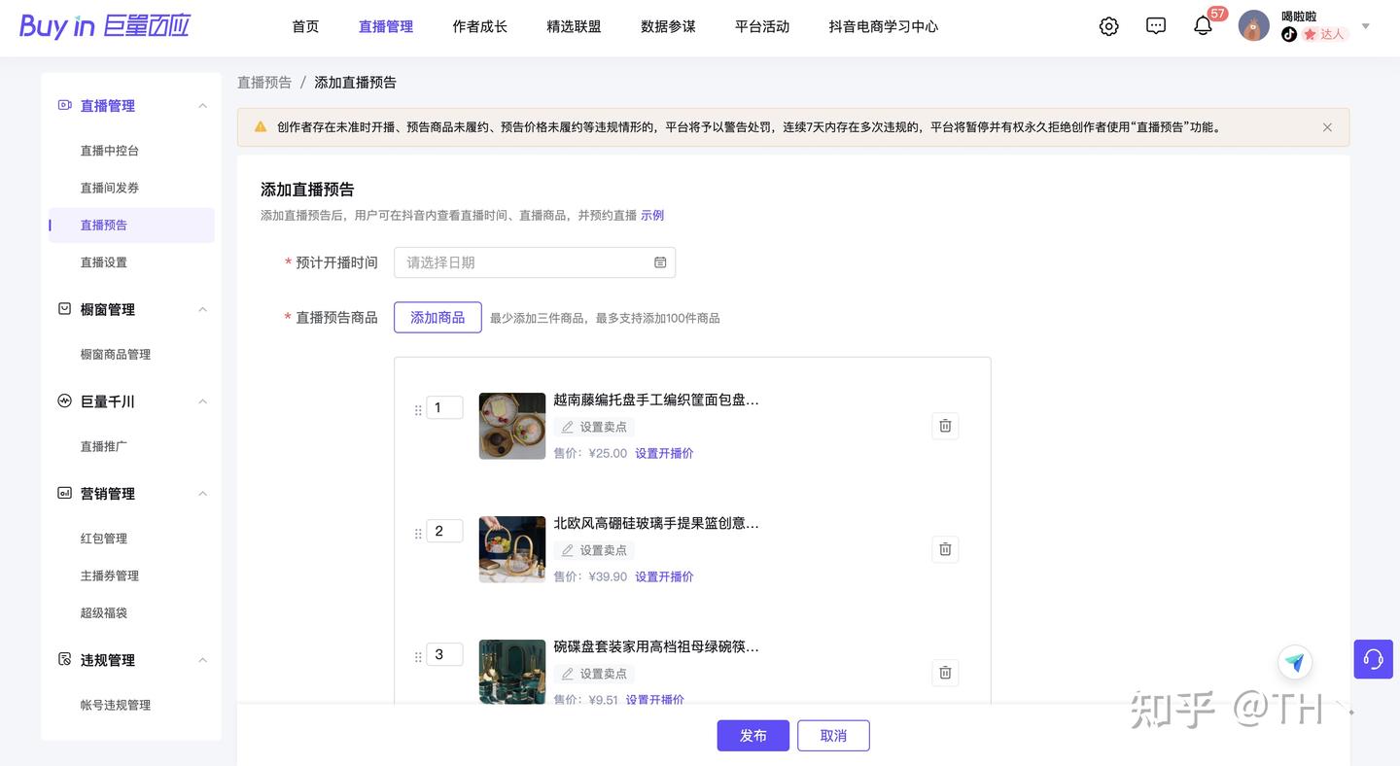Check notifications bell with 57 badge

(1203, 26)
